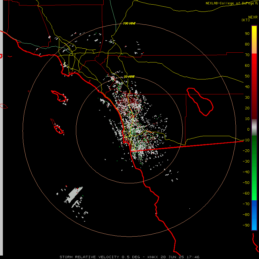The height and width of the screenshot is (259, 259).
Task: Click the 40 value on the velocity scale
Action: tap(247, 87)
